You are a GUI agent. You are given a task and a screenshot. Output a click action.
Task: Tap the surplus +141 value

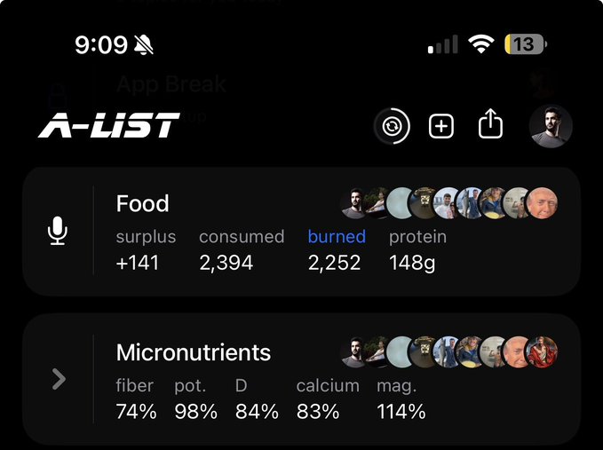pos(138,262)
